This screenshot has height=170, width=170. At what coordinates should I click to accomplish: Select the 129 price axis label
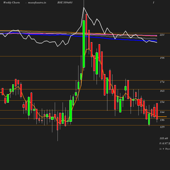coord(162,127)
